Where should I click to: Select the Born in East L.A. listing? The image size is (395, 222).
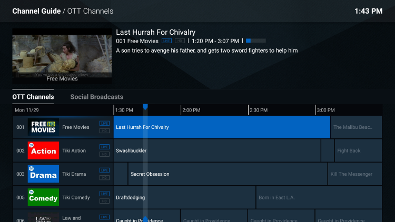(319, 197)
